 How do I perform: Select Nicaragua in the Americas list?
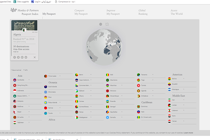point(176,89)
